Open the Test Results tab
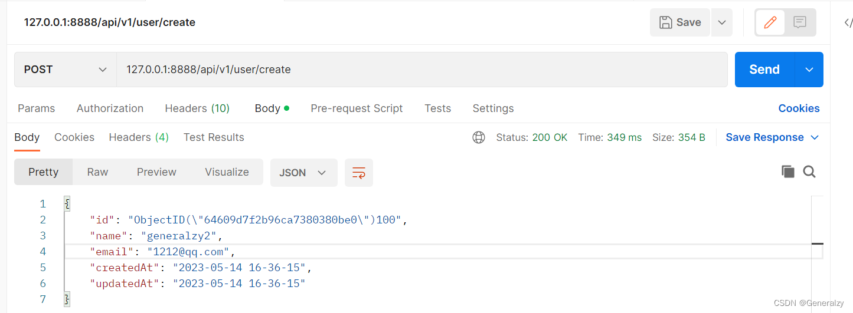The image size is (853, 313). [214, 137]
